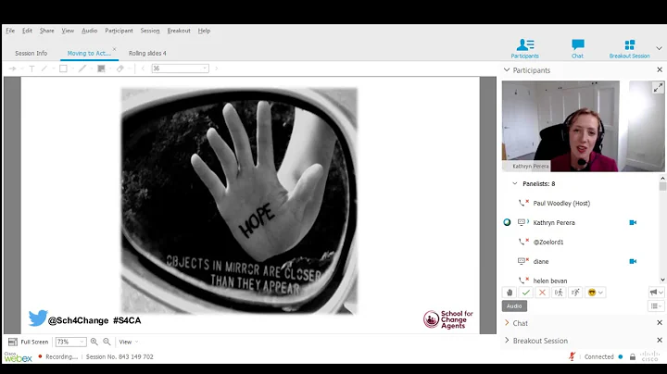Click the muted microphone status icon
Viewport: 667px width, 374px height.
573,356
